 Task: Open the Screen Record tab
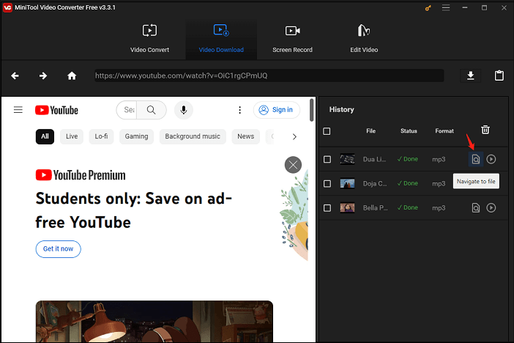click(292, 39)
